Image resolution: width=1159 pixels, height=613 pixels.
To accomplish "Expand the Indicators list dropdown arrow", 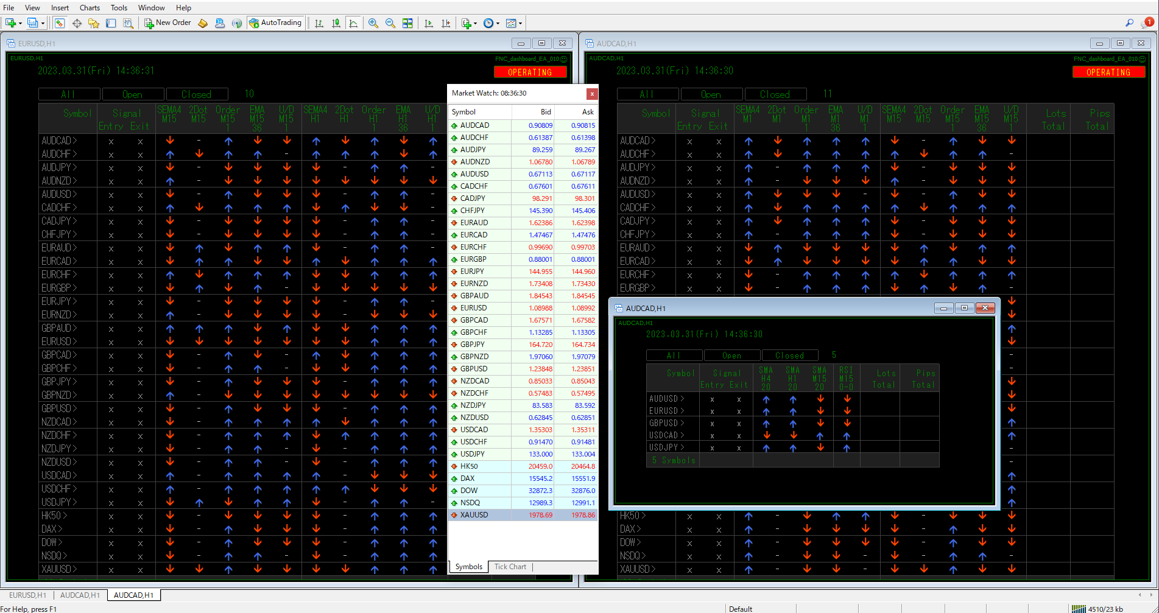I will pos(475,24).
